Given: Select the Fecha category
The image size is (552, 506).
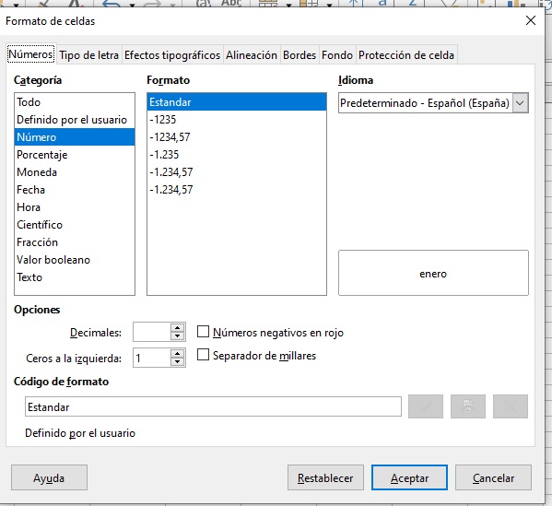Looking at the screenshot, I should click(x=75, y=190).
